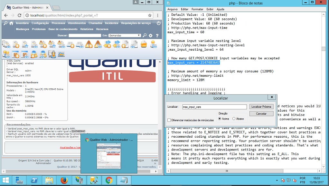Screen dimensions: 329x186
Task: Click Cancelar in the Localizar dialog
Action: tap(261, 113)
